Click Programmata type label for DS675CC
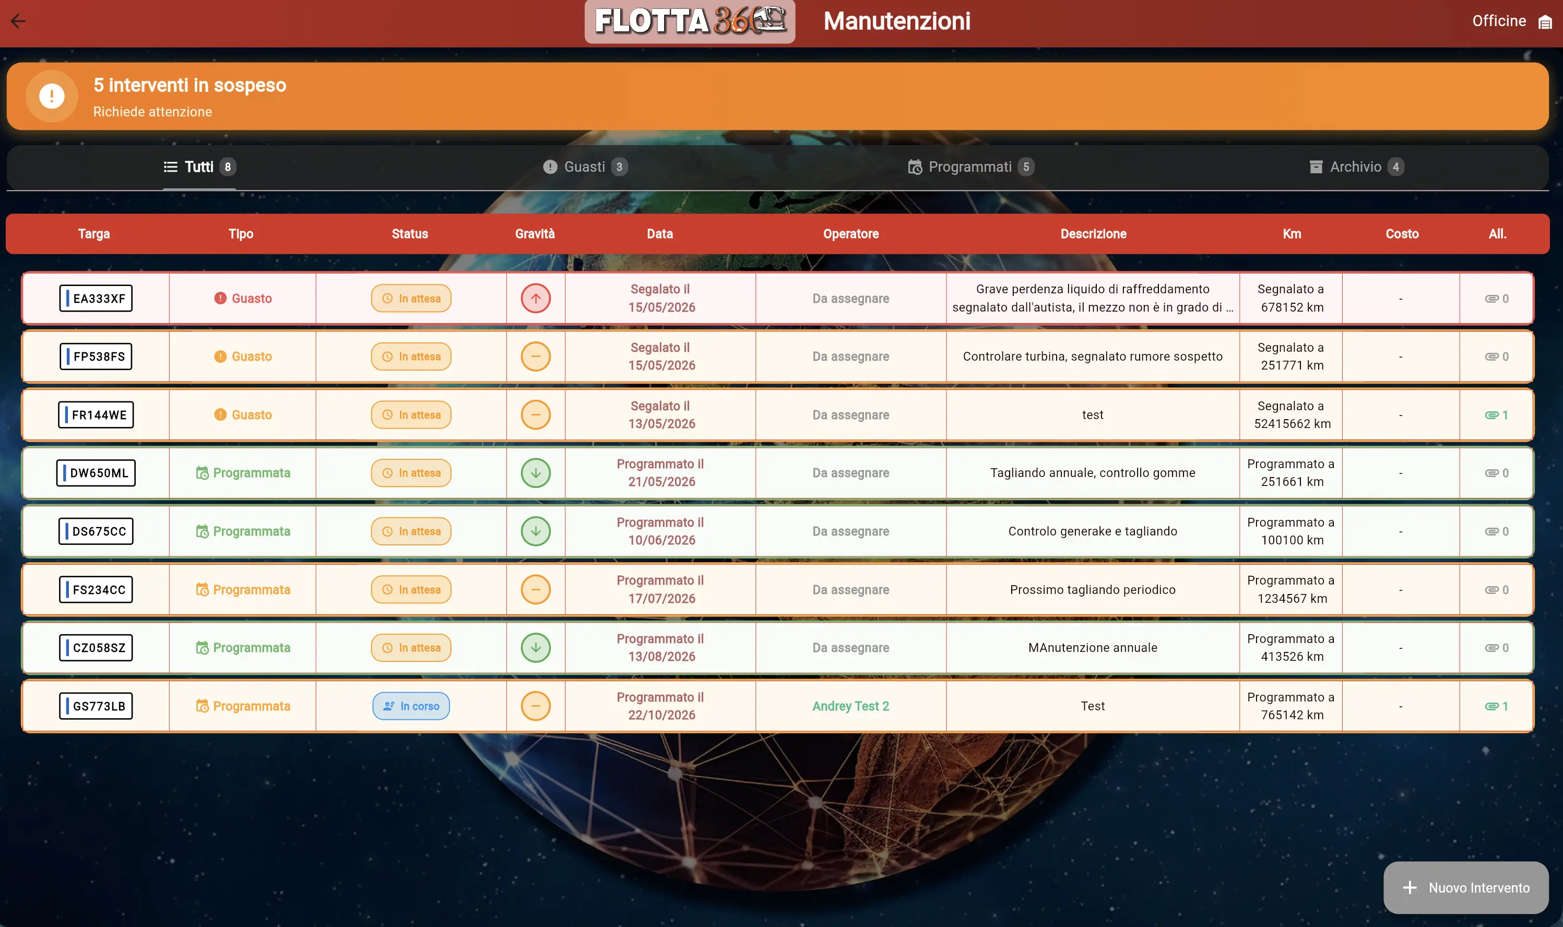Screen dimensions: 1563x927 pos(243,531)
